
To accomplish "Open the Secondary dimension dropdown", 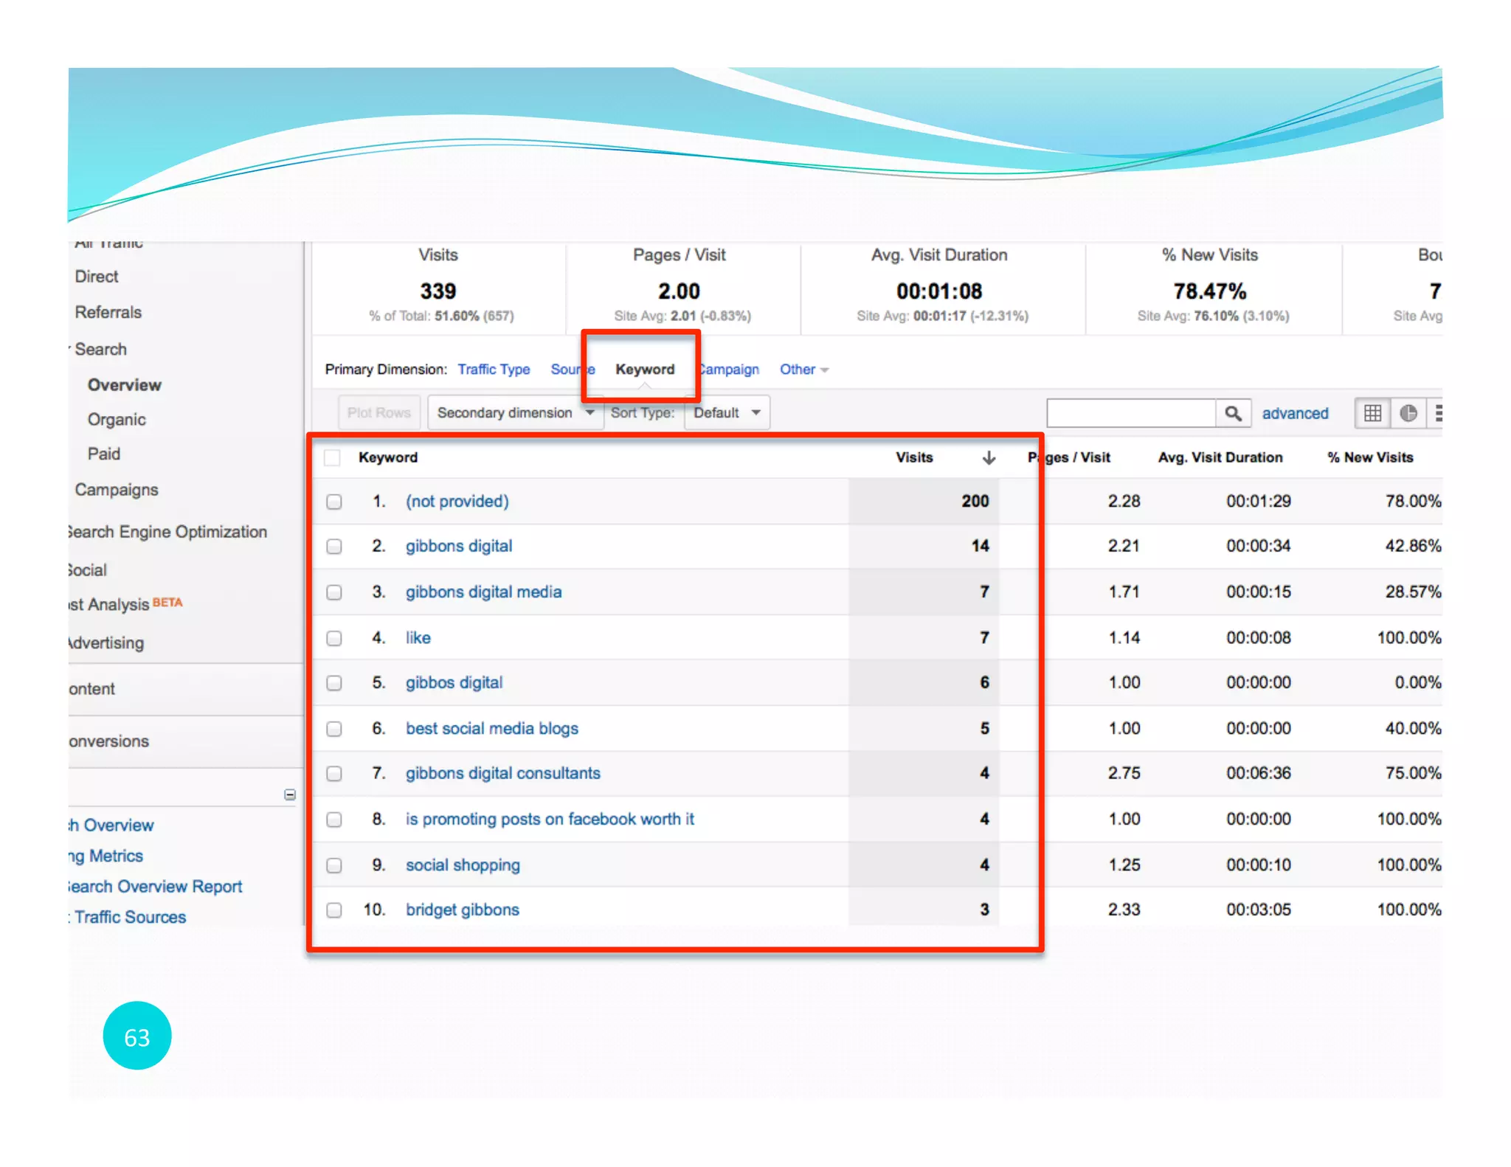I will pos(514,413).
